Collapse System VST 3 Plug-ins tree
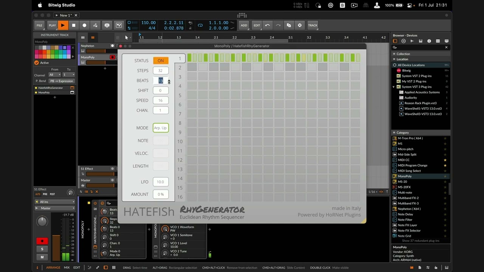484x272 pixels. point(394,87)
